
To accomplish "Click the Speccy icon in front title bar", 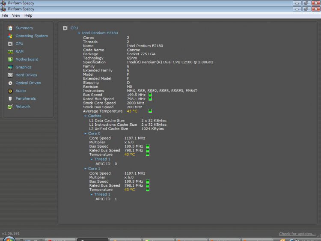I will 3,9.
